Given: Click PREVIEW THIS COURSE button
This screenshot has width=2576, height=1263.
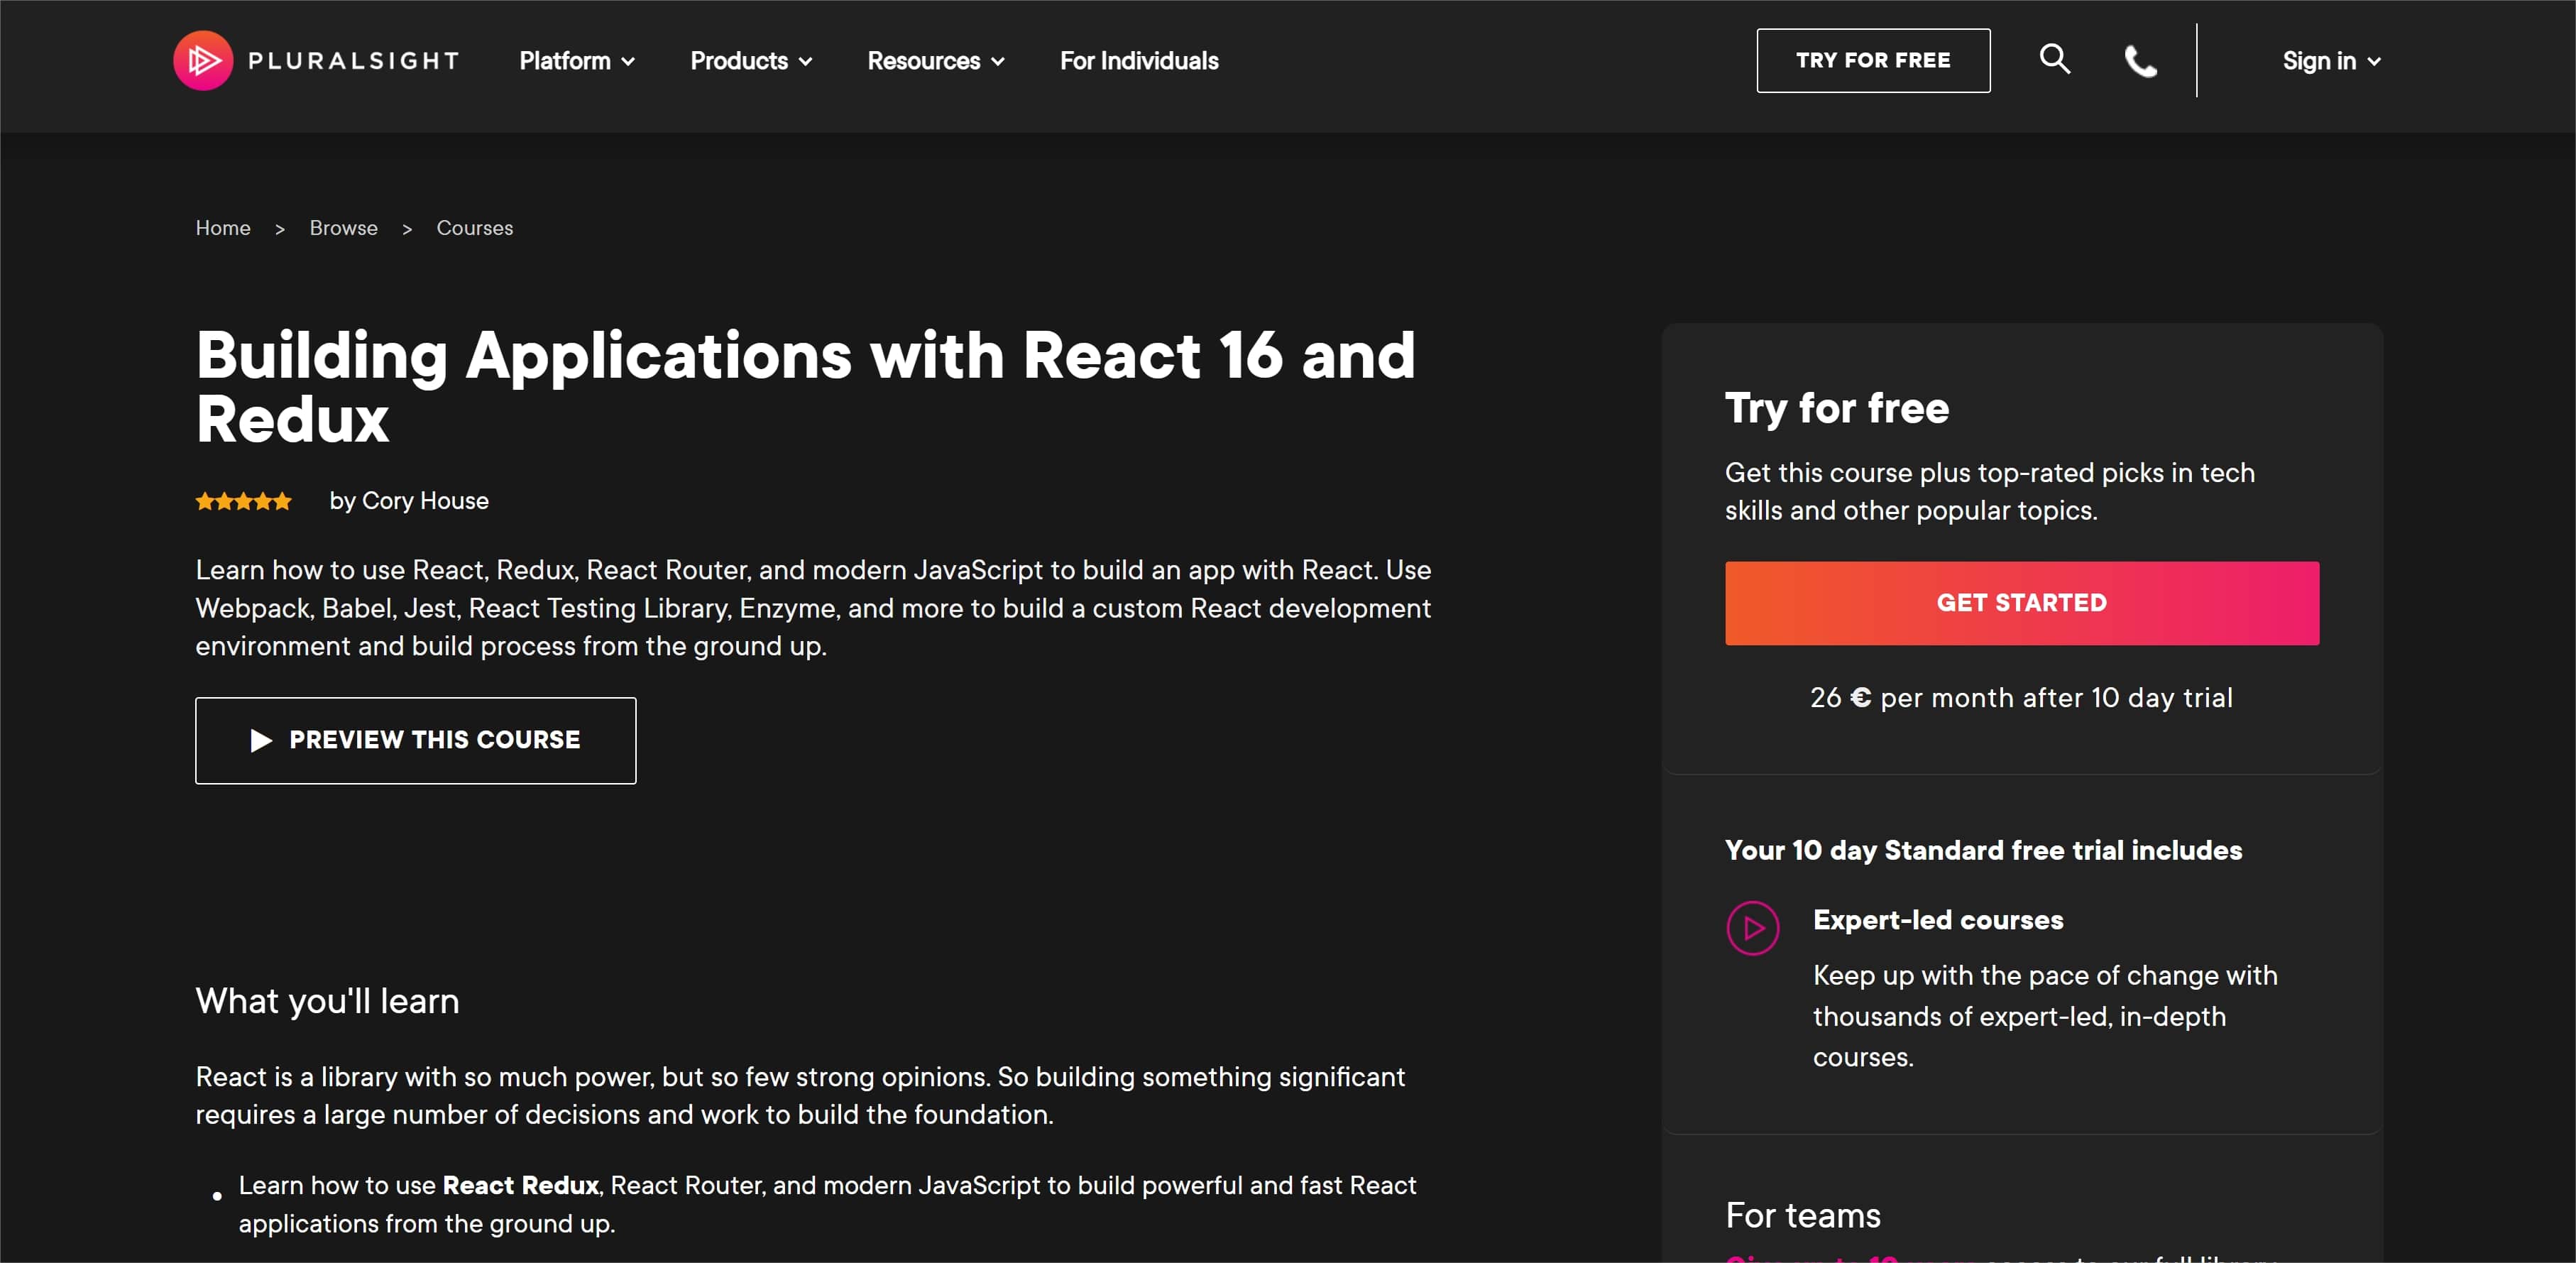Looking at the screenshot, I should pyautogui.click(x=415, y=740).
